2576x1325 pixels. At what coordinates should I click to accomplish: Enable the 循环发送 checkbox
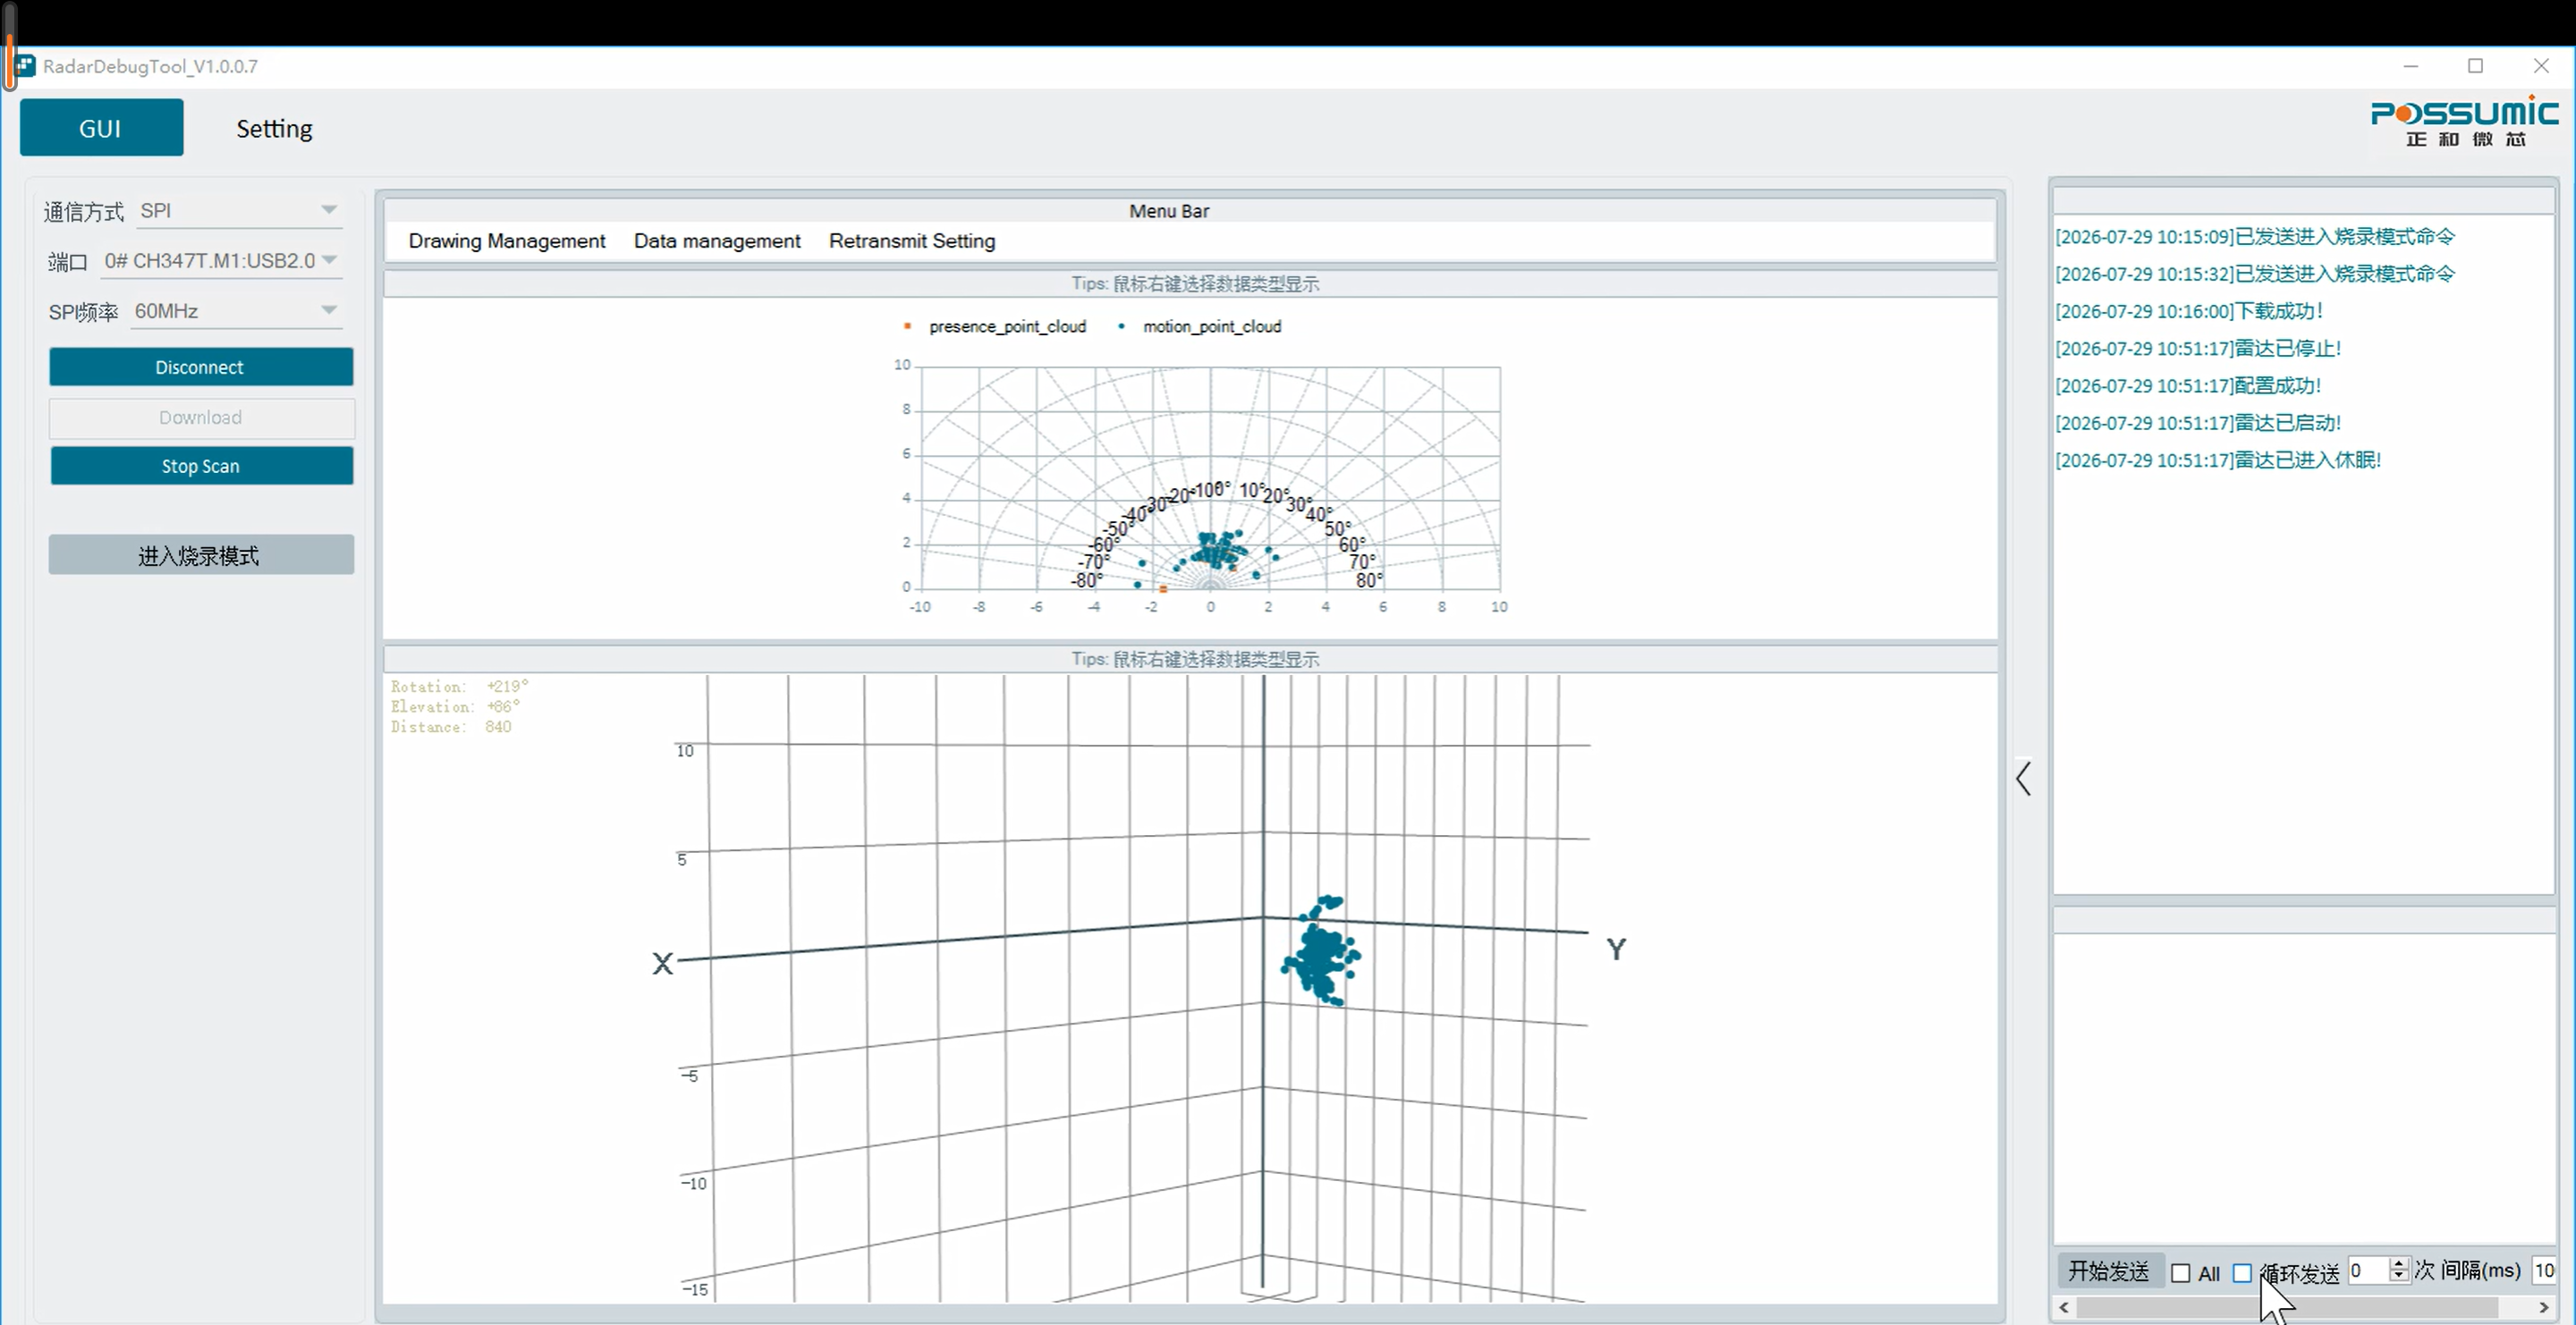(x=2243, y=1273)
